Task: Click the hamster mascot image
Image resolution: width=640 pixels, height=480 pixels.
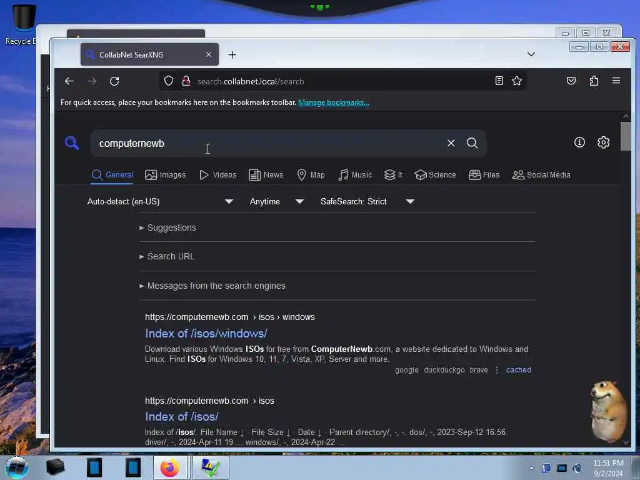Action: click(608, 411)
